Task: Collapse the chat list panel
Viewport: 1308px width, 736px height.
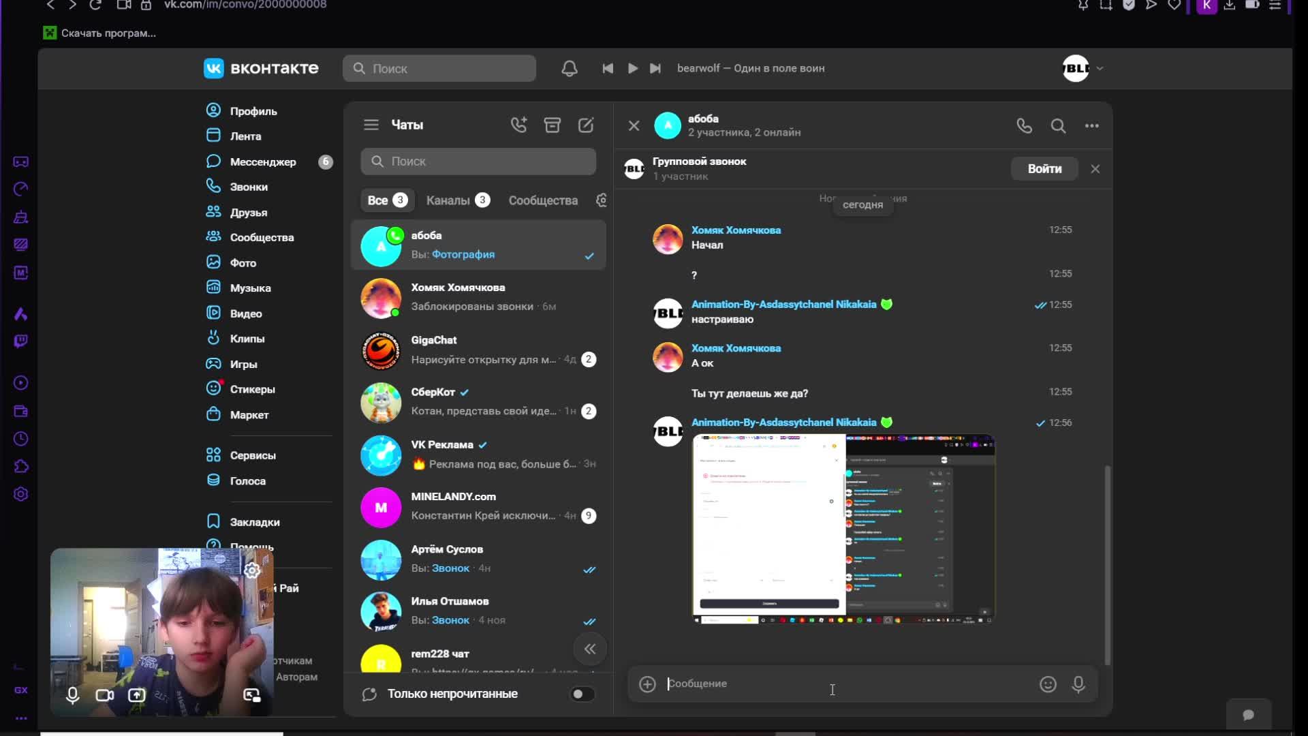Action: [x=590, y=649]
